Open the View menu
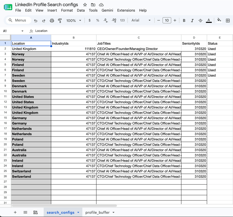 coord(39,10)
